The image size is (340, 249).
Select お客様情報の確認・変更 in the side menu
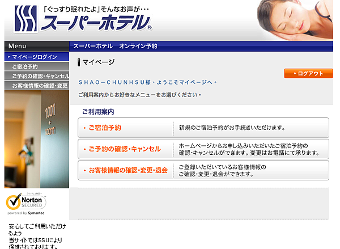pos(37,86)
